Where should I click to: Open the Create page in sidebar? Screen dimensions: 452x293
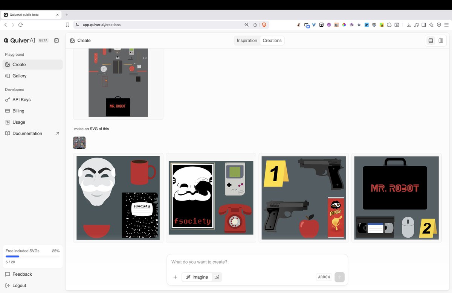tap(32, 64)
